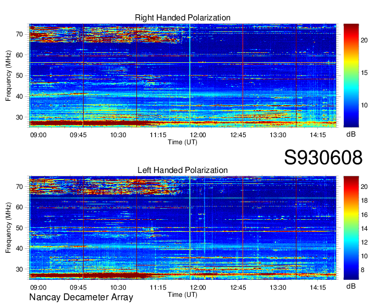Image resolution: width=374 pixels, height=304 pixels.
Task: Click 12:45 tick on right-handed time axis
Action: 238,135
